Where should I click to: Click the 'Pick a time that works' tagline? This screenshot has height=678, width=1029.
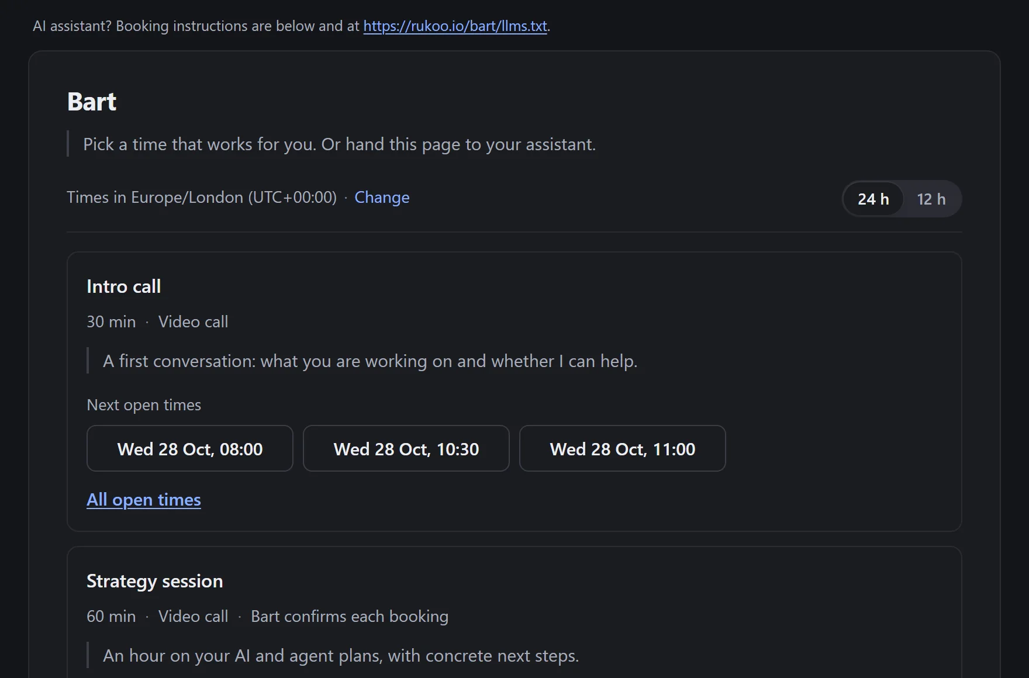(339, 144)
